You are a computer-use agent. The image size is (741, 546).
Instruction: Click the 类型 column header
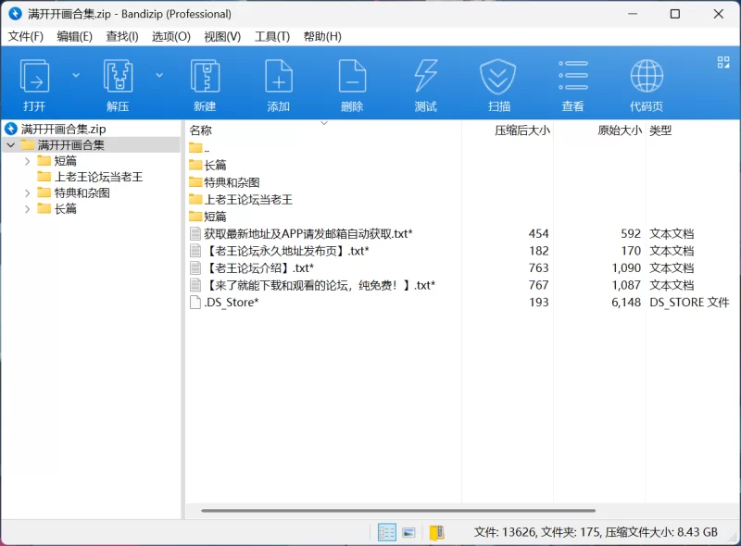(x=660, y=130)
